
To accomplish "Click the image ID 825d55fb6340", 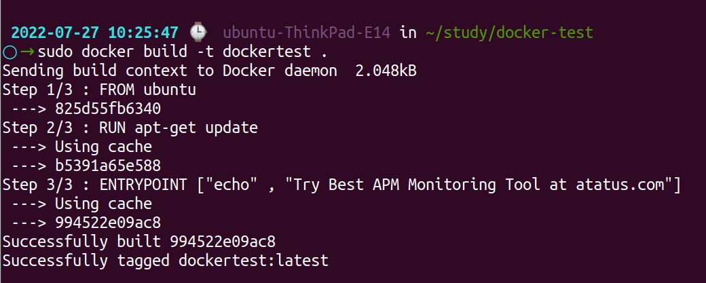I will pos(108,109).
